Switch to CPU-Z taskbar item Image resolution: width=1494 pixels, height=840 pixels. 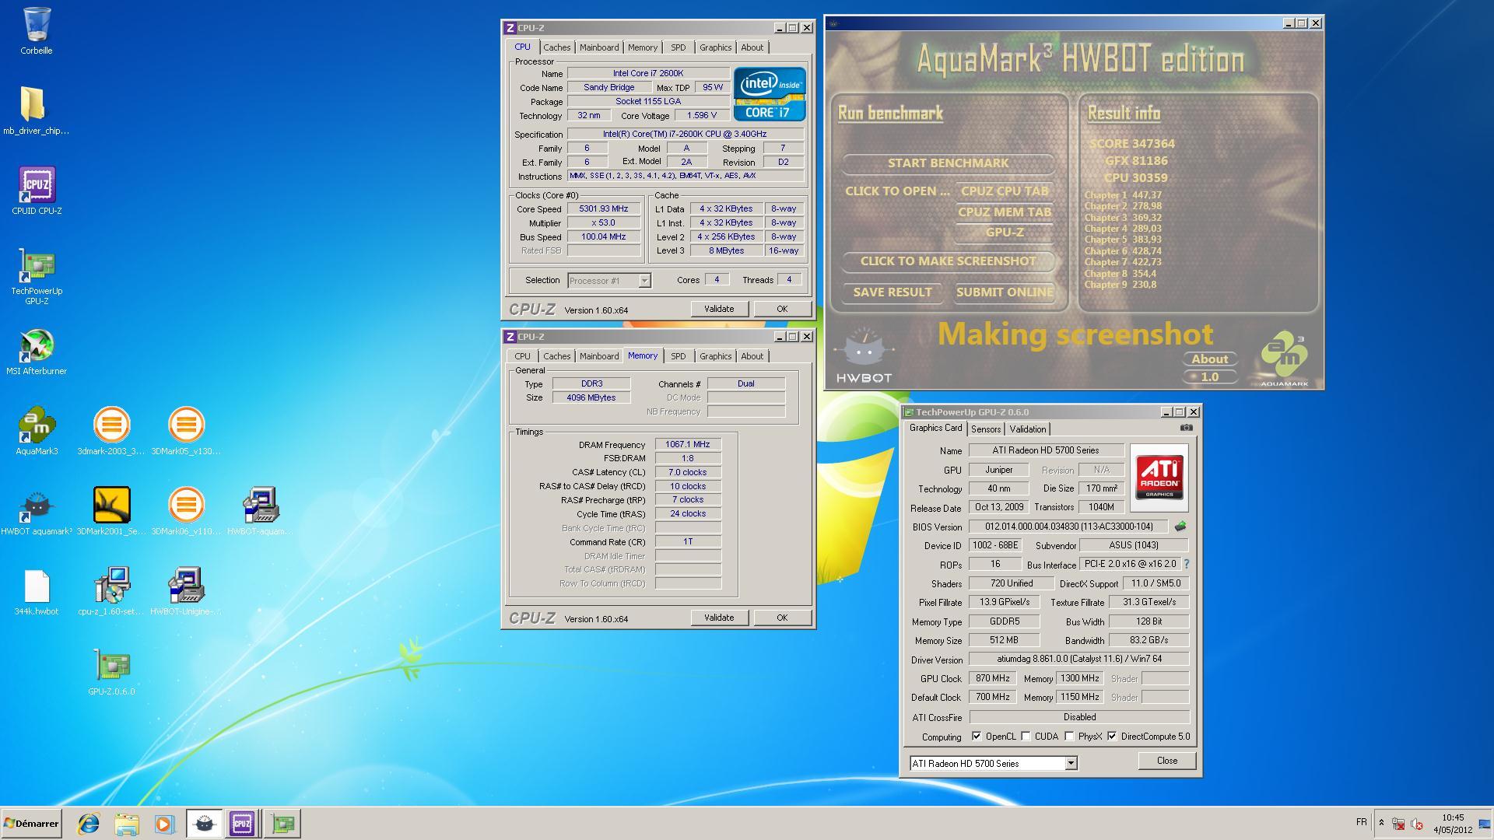pyautogui.click(x=242, y=824)
